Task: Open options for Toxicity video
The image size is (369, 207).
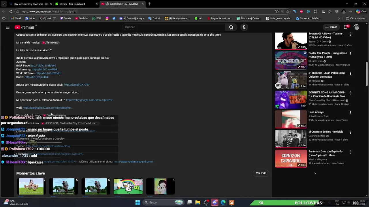Action: (351, 34)
